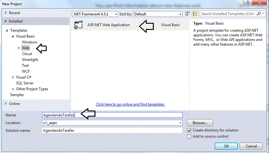Click 'go online and find templates' link

130,104
